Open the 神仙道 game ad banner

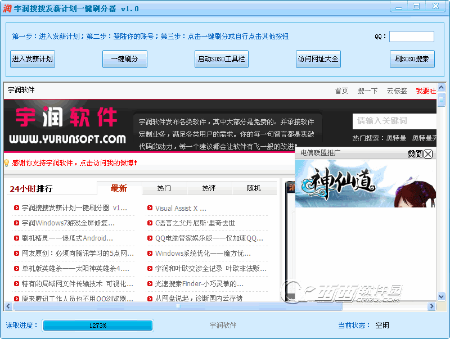[x=365, y=183]
